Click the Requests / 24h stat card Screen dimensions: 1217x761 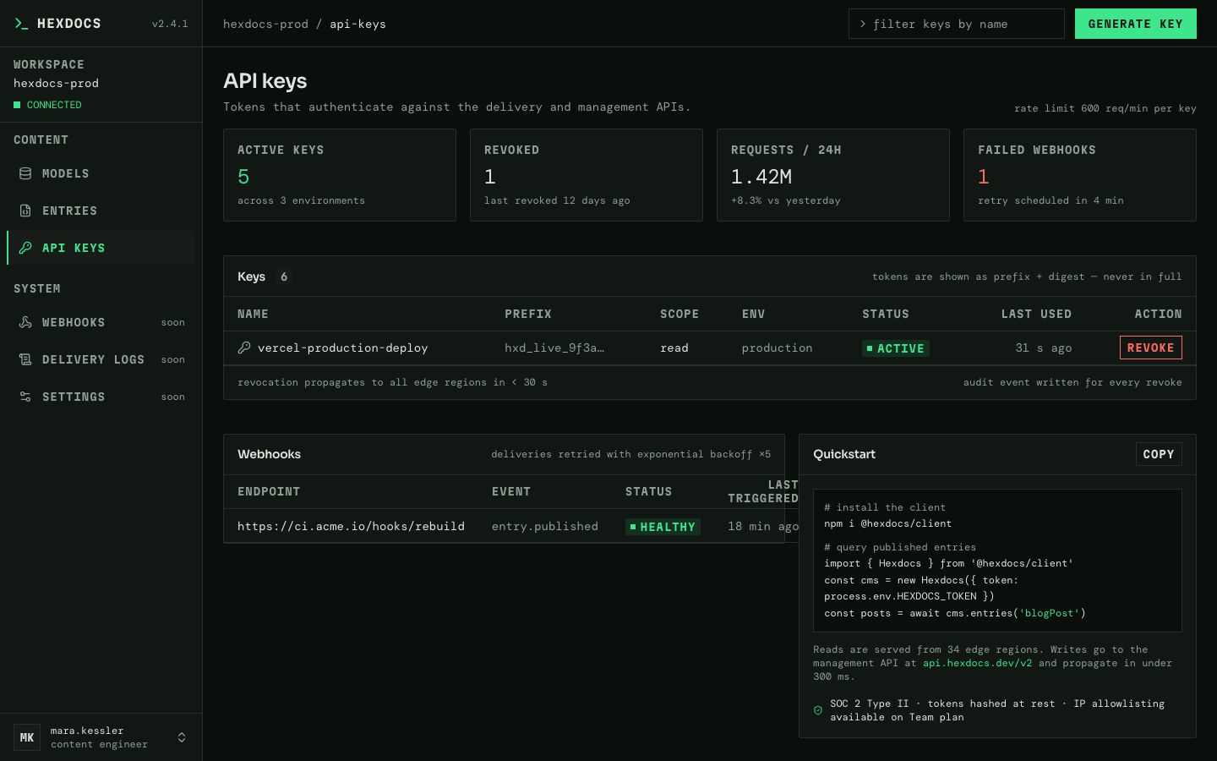[833, 175]
